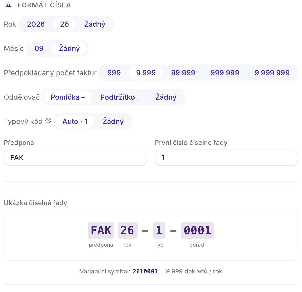Set expected invoice count to 999 999
This screenshot has width=302, height=292.
225,73
